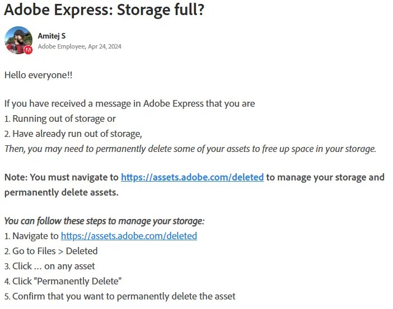Viewport: 393px width, 309px height.
Task: Click the bold 'Note: You must navigate to' text
Action: [x=62, y=177]
